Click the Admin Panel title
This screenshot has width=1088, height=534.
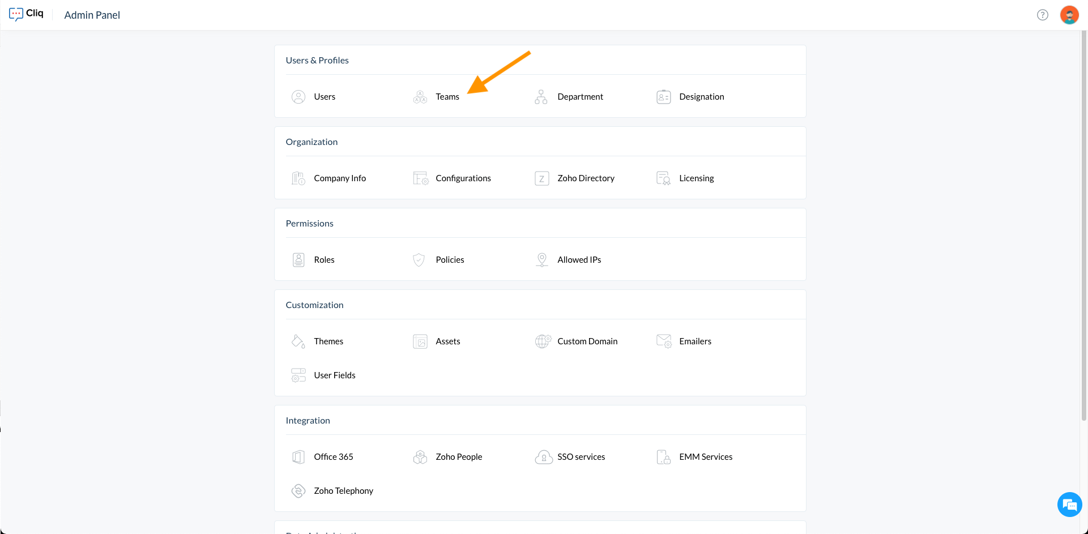point(92,15)
